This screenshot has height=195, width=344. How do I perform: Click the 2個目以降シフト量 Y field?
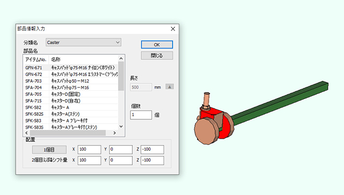pyautogui.click(x=121, y=161)
